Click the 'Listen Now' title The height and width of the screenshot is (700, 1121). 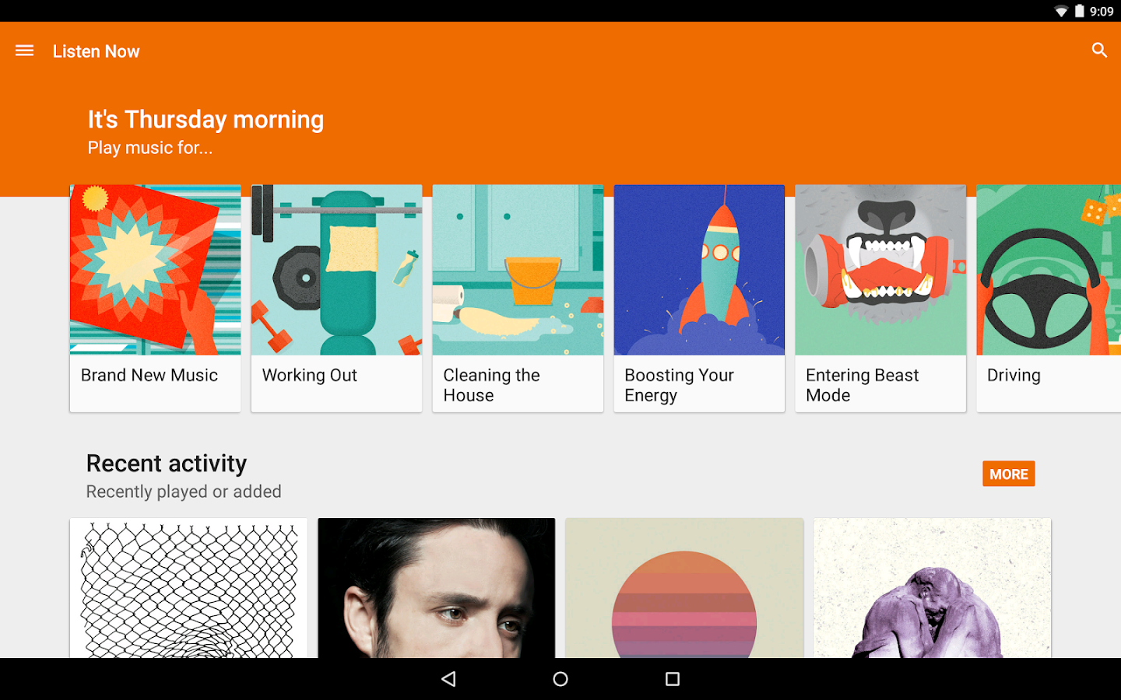(97, 51)
